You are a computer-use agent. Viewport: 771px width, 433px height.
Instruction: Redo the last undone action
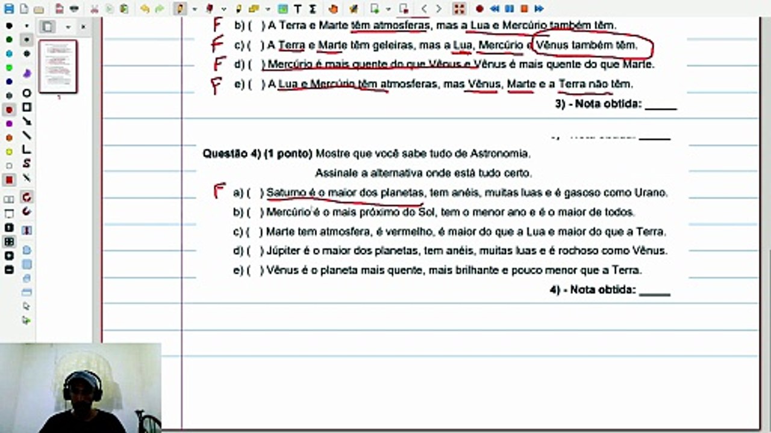coord(160,9)
